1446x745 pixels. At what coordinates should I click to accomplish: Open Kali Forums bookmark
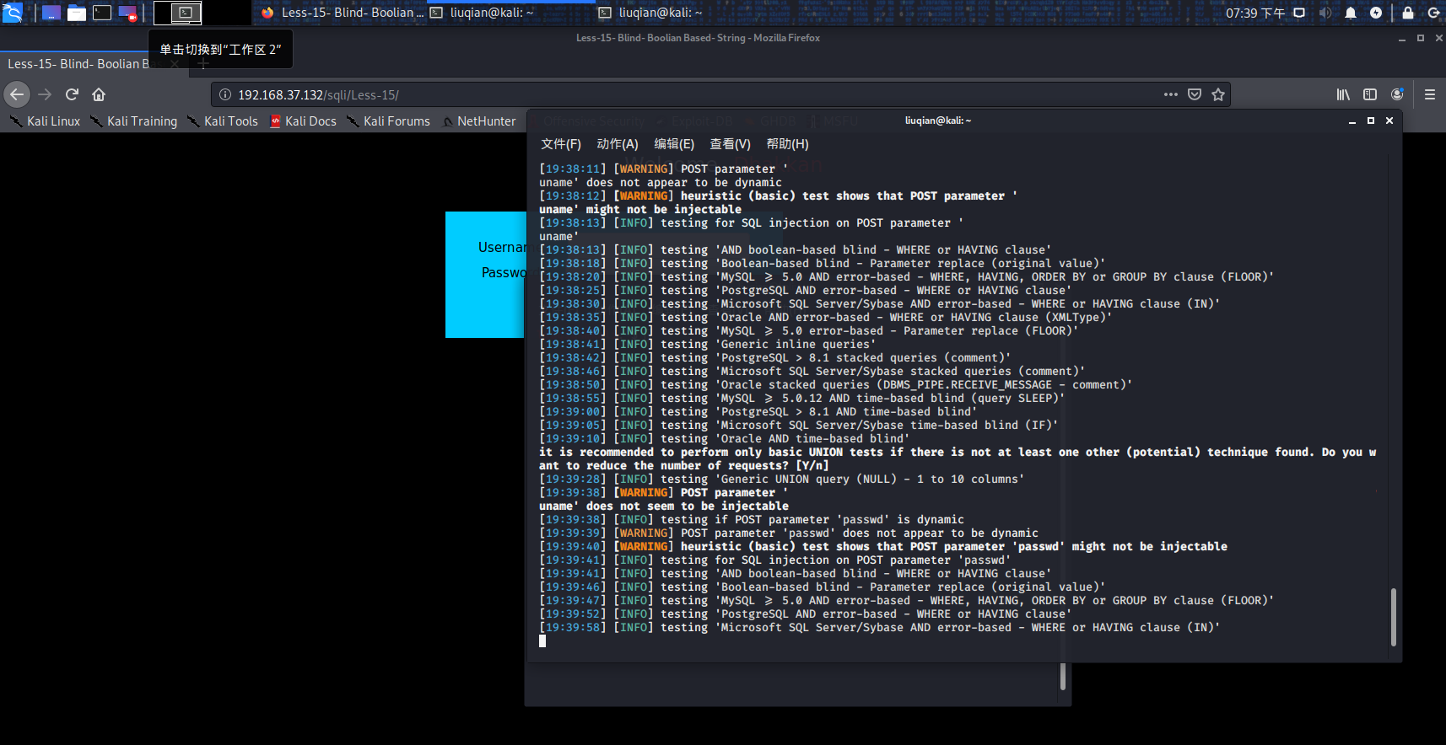tap(388, 121)
